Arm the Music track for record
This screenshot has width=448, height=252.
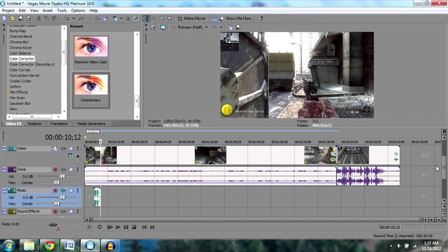click(x=55, y=190)
